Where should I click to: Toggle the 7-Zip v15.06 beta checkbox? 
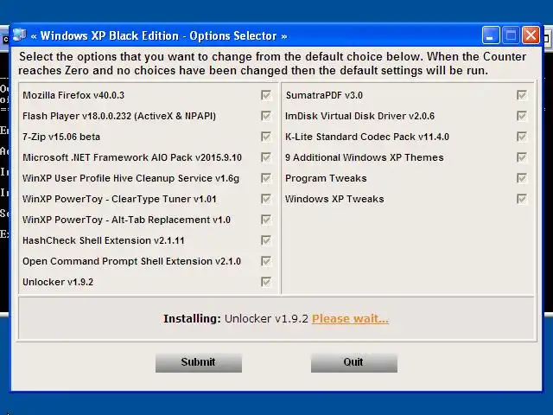(x=266, y=137)
